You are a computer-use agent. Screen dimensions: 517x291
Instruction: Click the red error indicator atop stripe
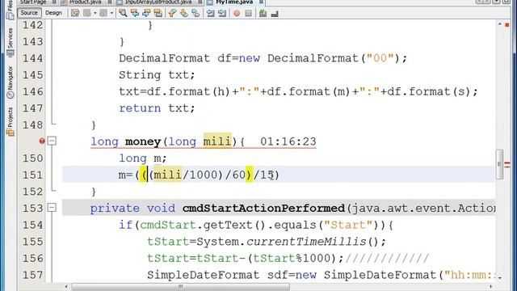point(506,25)
